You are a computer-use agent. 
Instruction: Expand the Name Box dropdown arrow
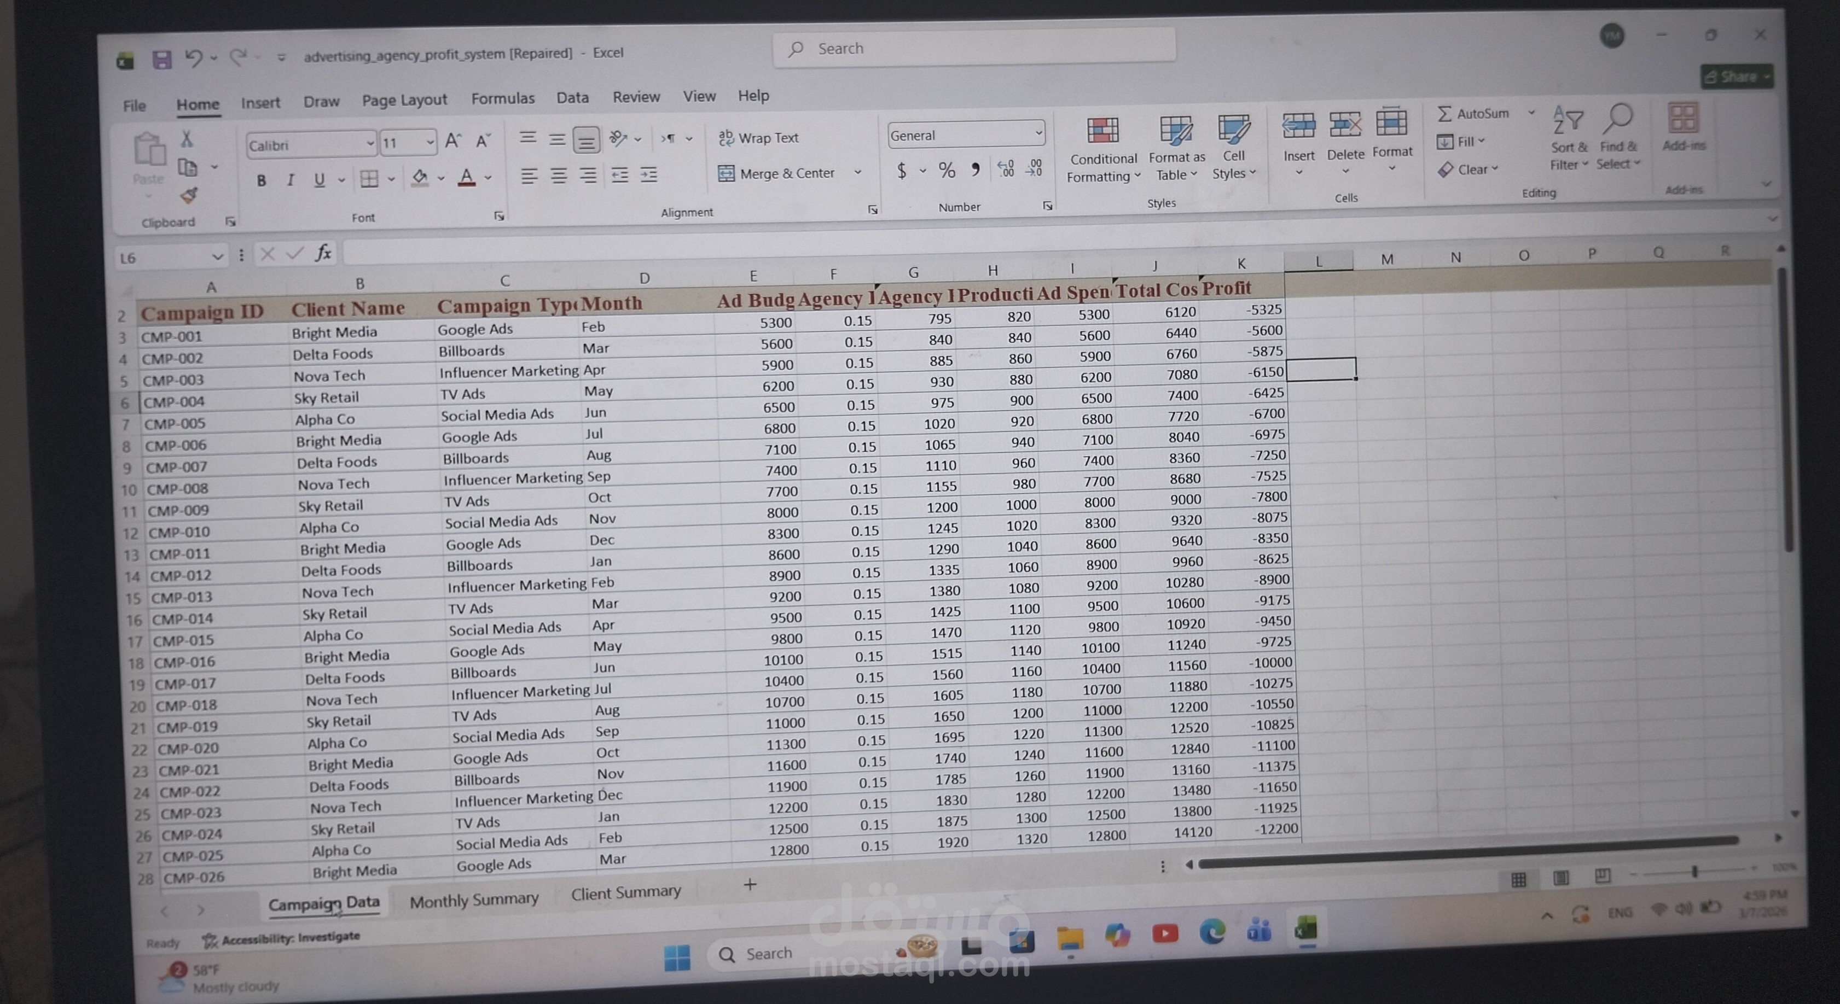coord(217,256)
